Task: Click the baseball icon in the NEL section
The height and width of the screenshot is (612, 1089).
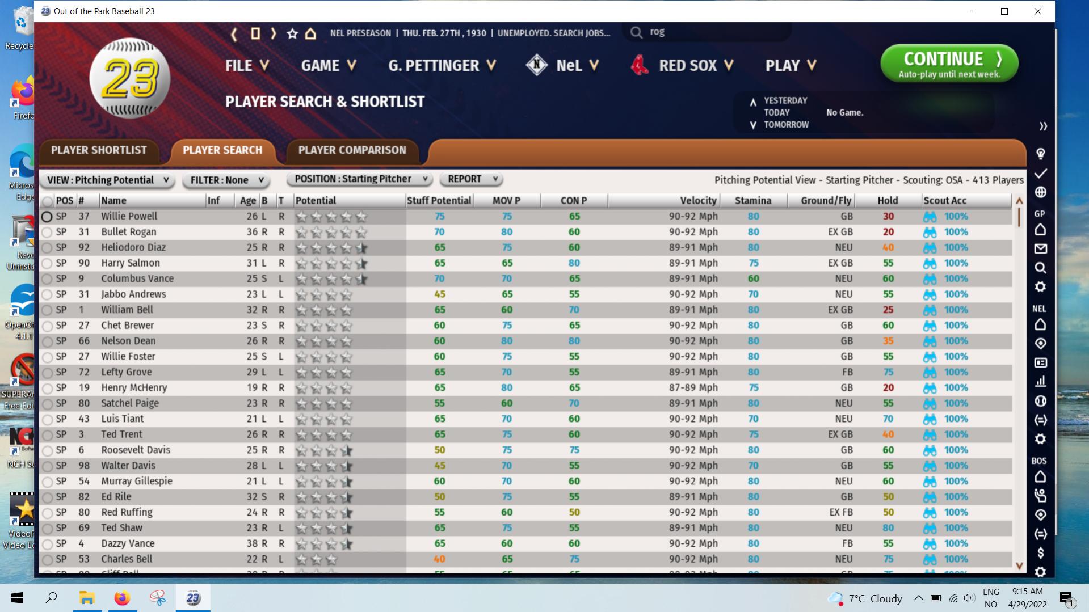Action: 1041,401
